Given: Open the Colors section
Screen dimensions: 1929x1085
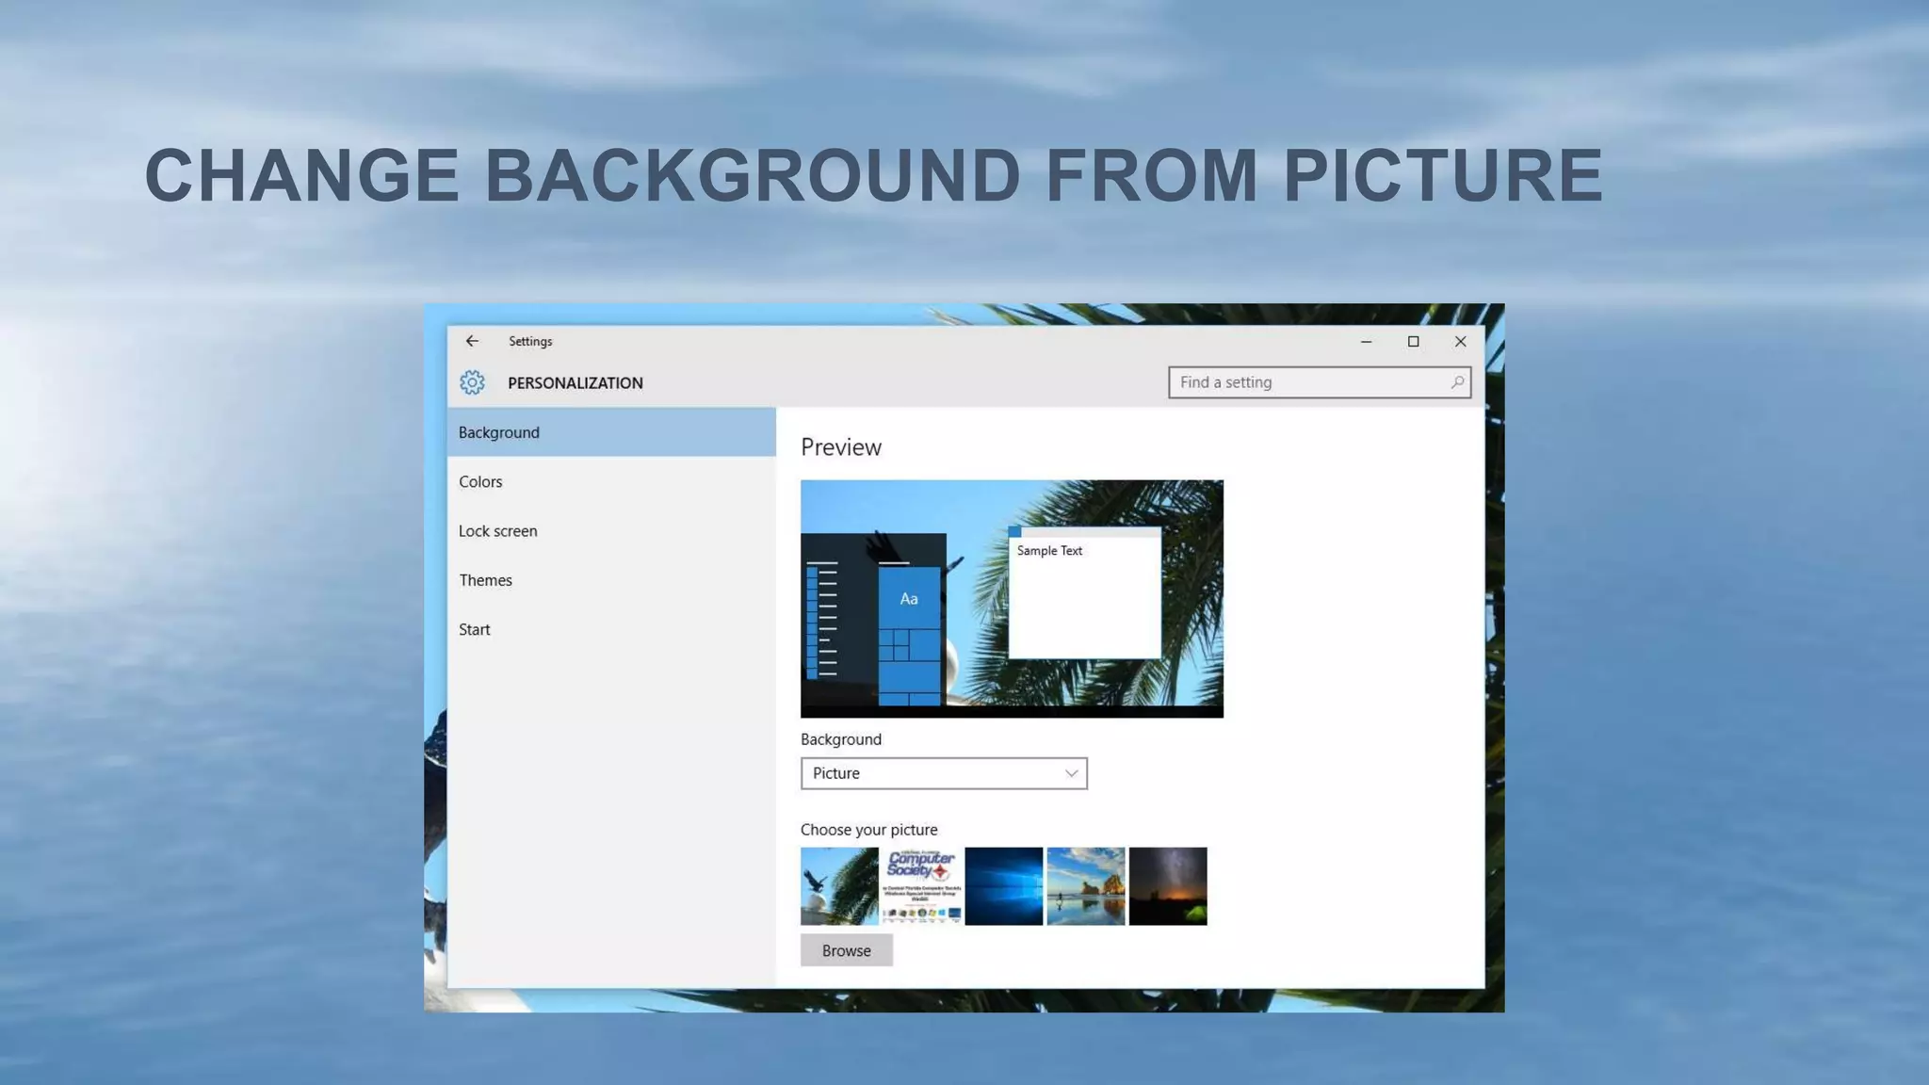Looking at the screenshot, I should click(x=480, y=481).
